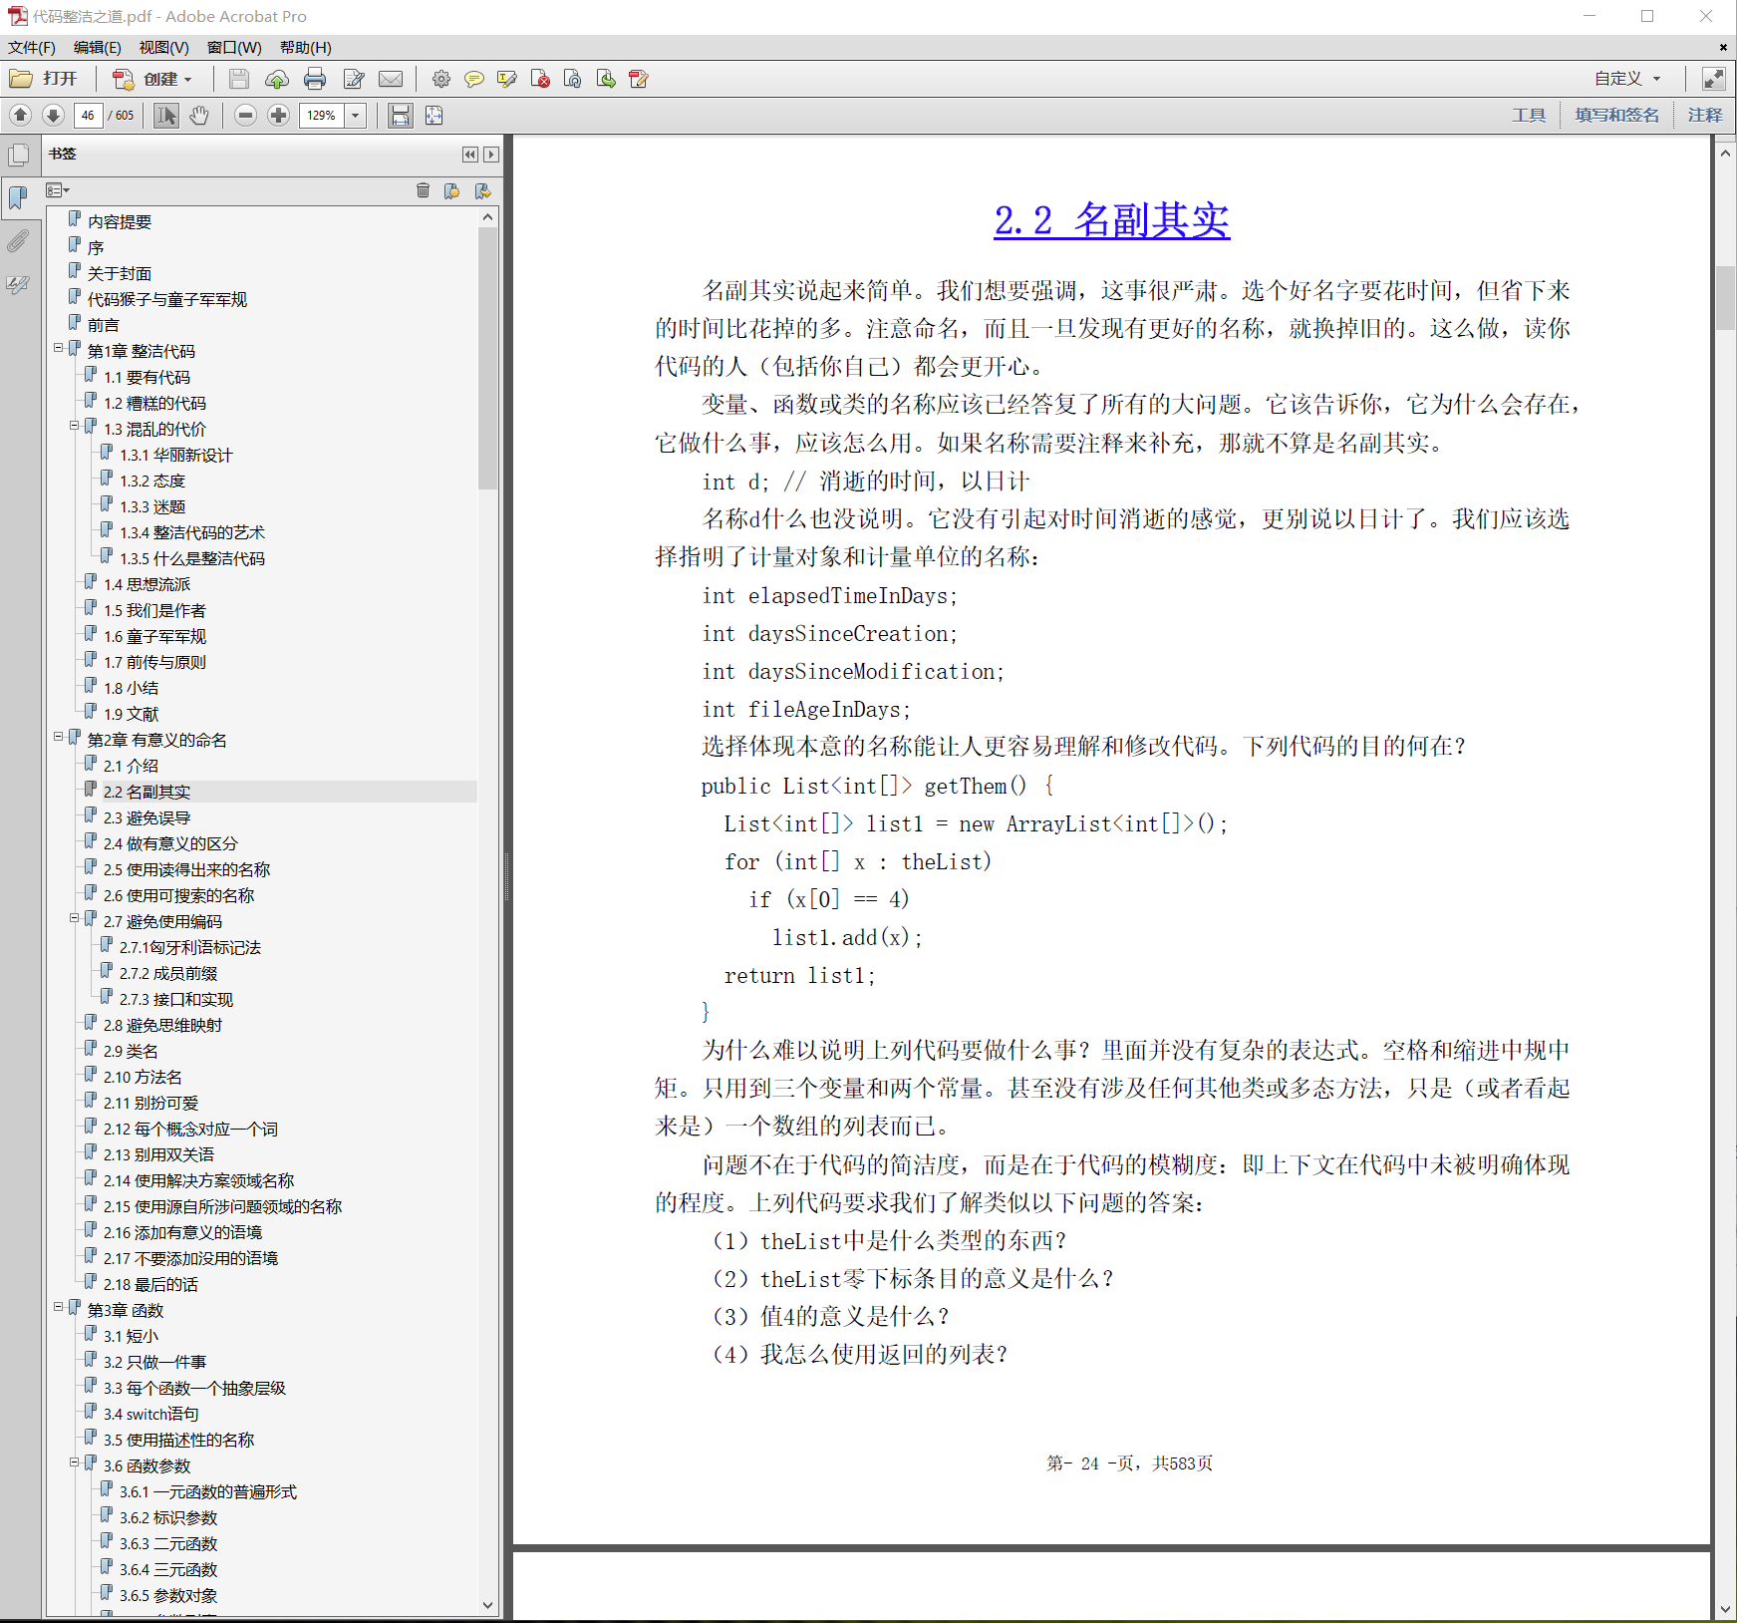
Task: Click the bookmarks list scroll-down arrow
Action: [487, 1605]
